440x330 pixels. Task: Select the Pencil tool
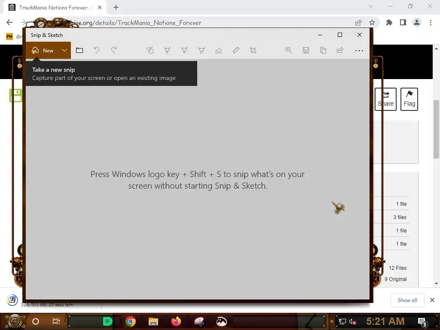[x=184, y=50]
